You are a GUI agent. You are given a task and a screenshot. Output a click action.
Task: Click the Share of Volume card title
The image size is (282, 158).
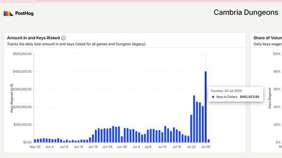coord(267,38)
